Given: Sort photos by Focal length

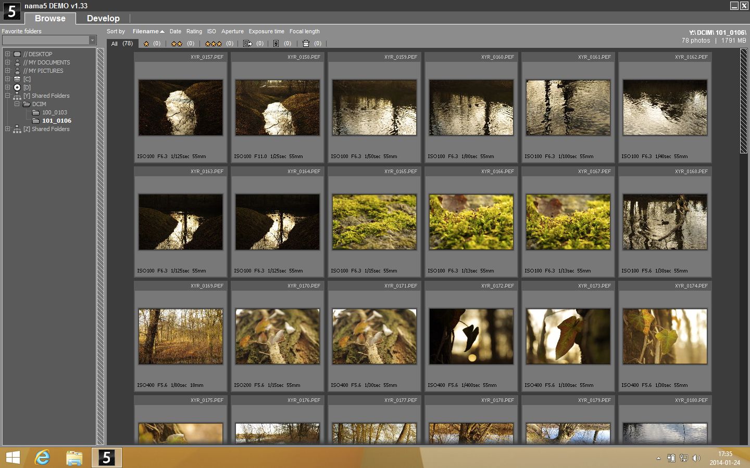Looking at the screenshot, I should 305,31.
